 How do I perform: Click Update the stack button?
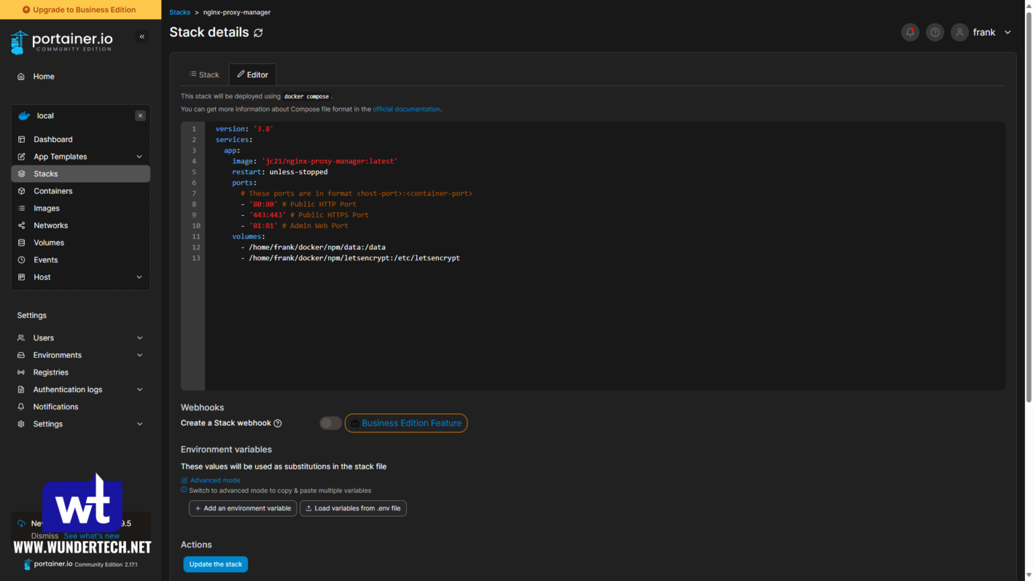point(215,564)
